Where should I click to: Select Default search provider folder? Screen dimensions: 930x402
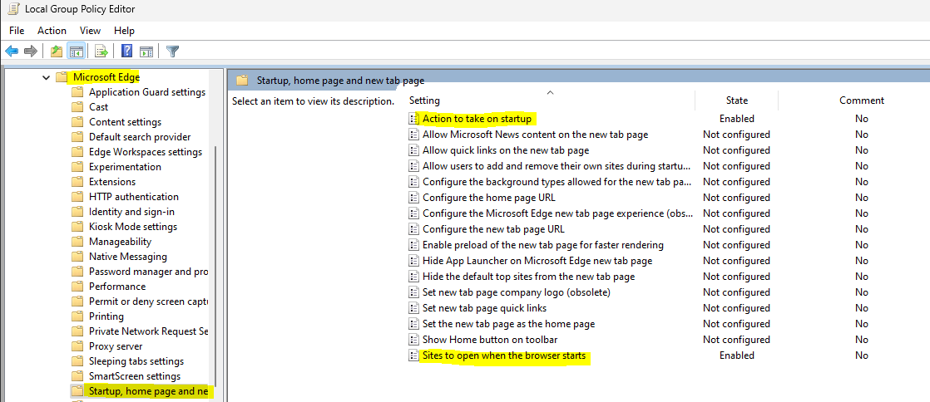click(x=140, y=137)
